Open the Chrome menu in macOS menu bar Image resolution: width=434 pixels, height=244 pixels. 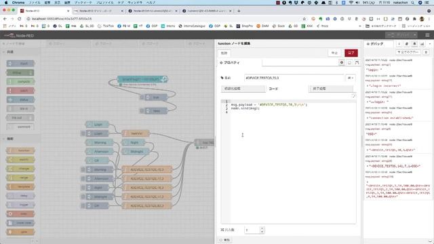coord(18,2)
